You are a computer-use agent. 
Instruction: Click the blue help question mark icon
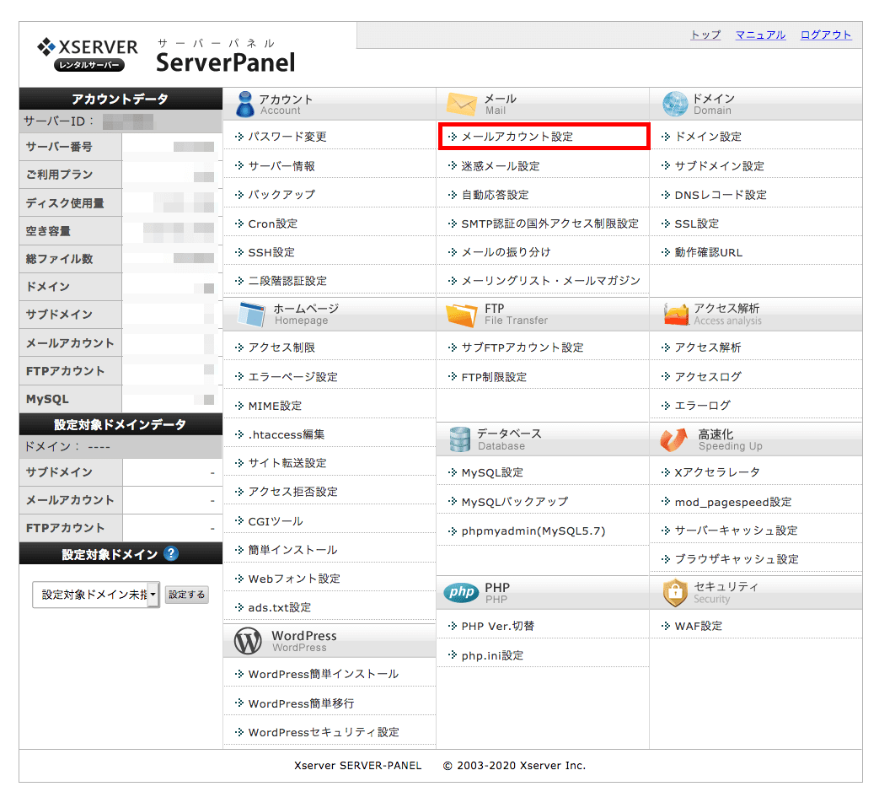(171, 554)
